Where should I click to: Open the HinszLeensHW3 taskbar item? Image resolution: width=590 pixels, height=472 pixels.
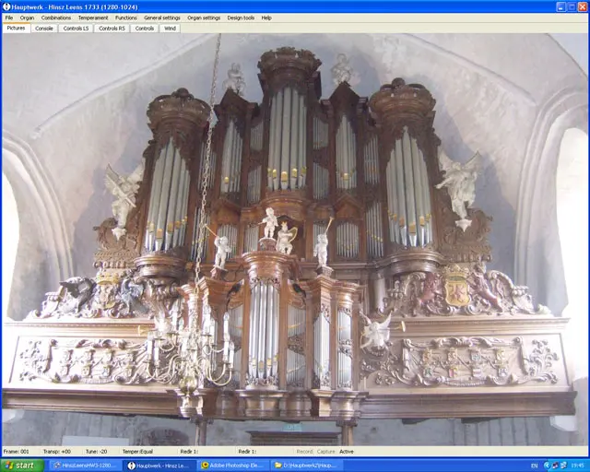pos(85,466)
